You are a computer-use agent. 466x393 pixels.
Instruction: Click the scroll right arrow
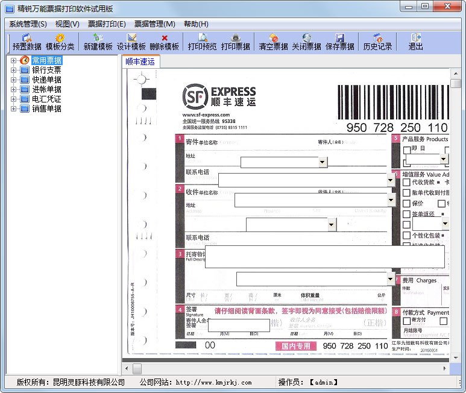(x=445, y=369)
